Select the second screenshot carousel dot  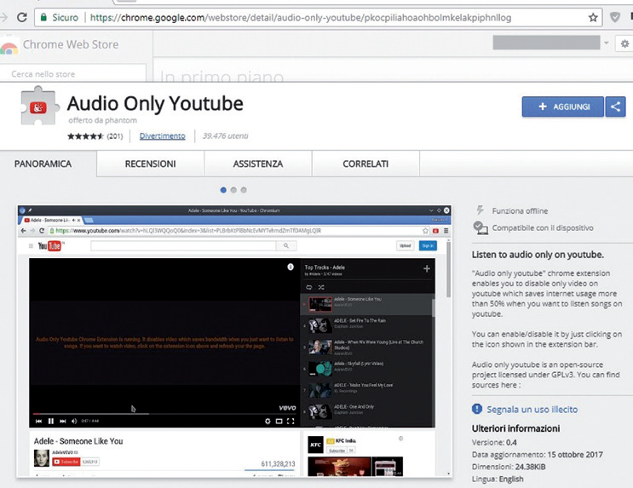coord(233,190)
